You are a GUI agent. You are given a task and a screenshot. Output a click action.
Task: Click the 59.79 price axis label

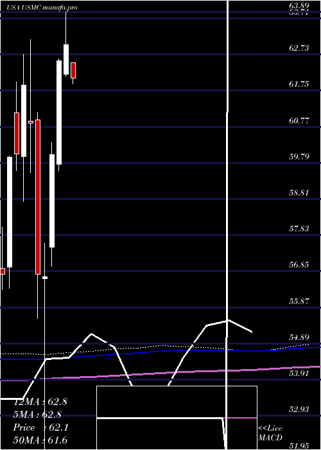299,157
